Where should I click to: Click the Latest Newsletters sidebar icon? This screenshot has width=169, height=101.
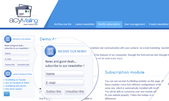point(8,74)
